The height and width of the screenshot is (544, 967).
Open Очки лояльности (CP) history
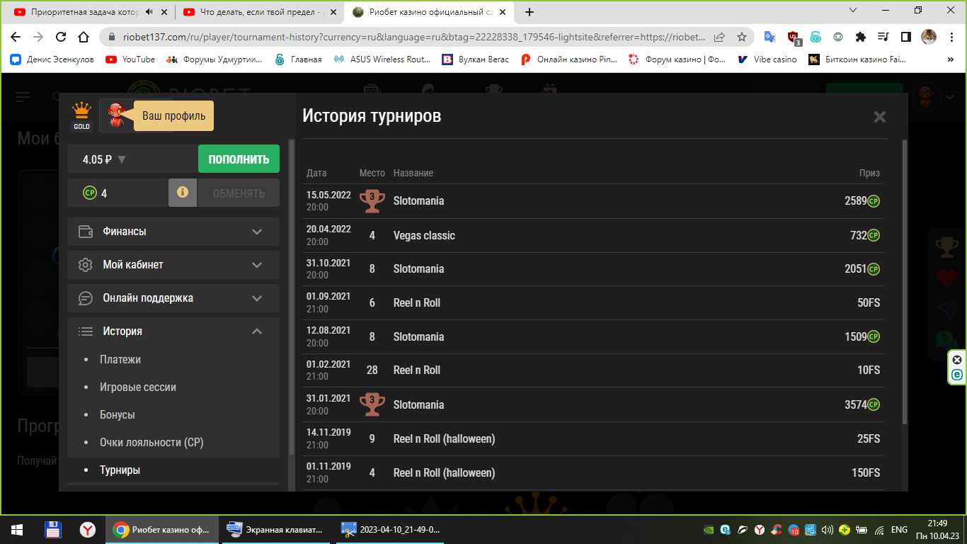(151, 443)
